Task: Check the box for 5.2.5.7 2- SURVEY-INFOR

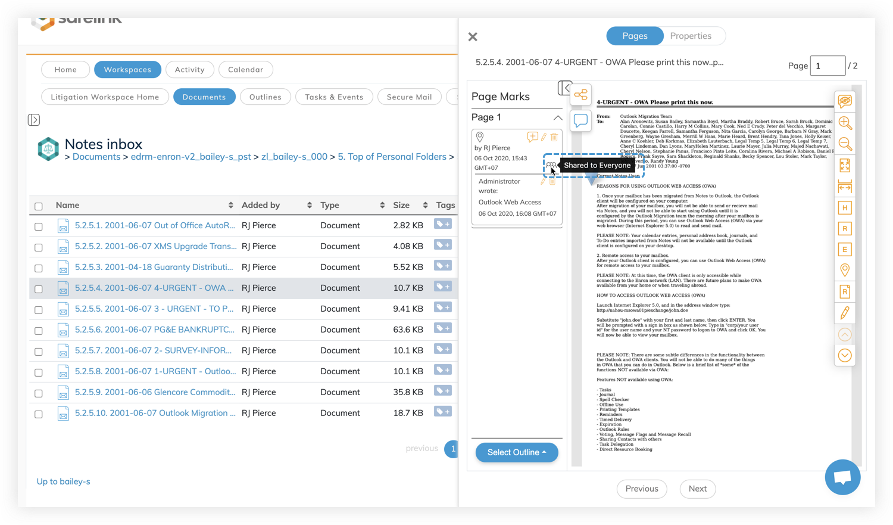Action: 39,352
